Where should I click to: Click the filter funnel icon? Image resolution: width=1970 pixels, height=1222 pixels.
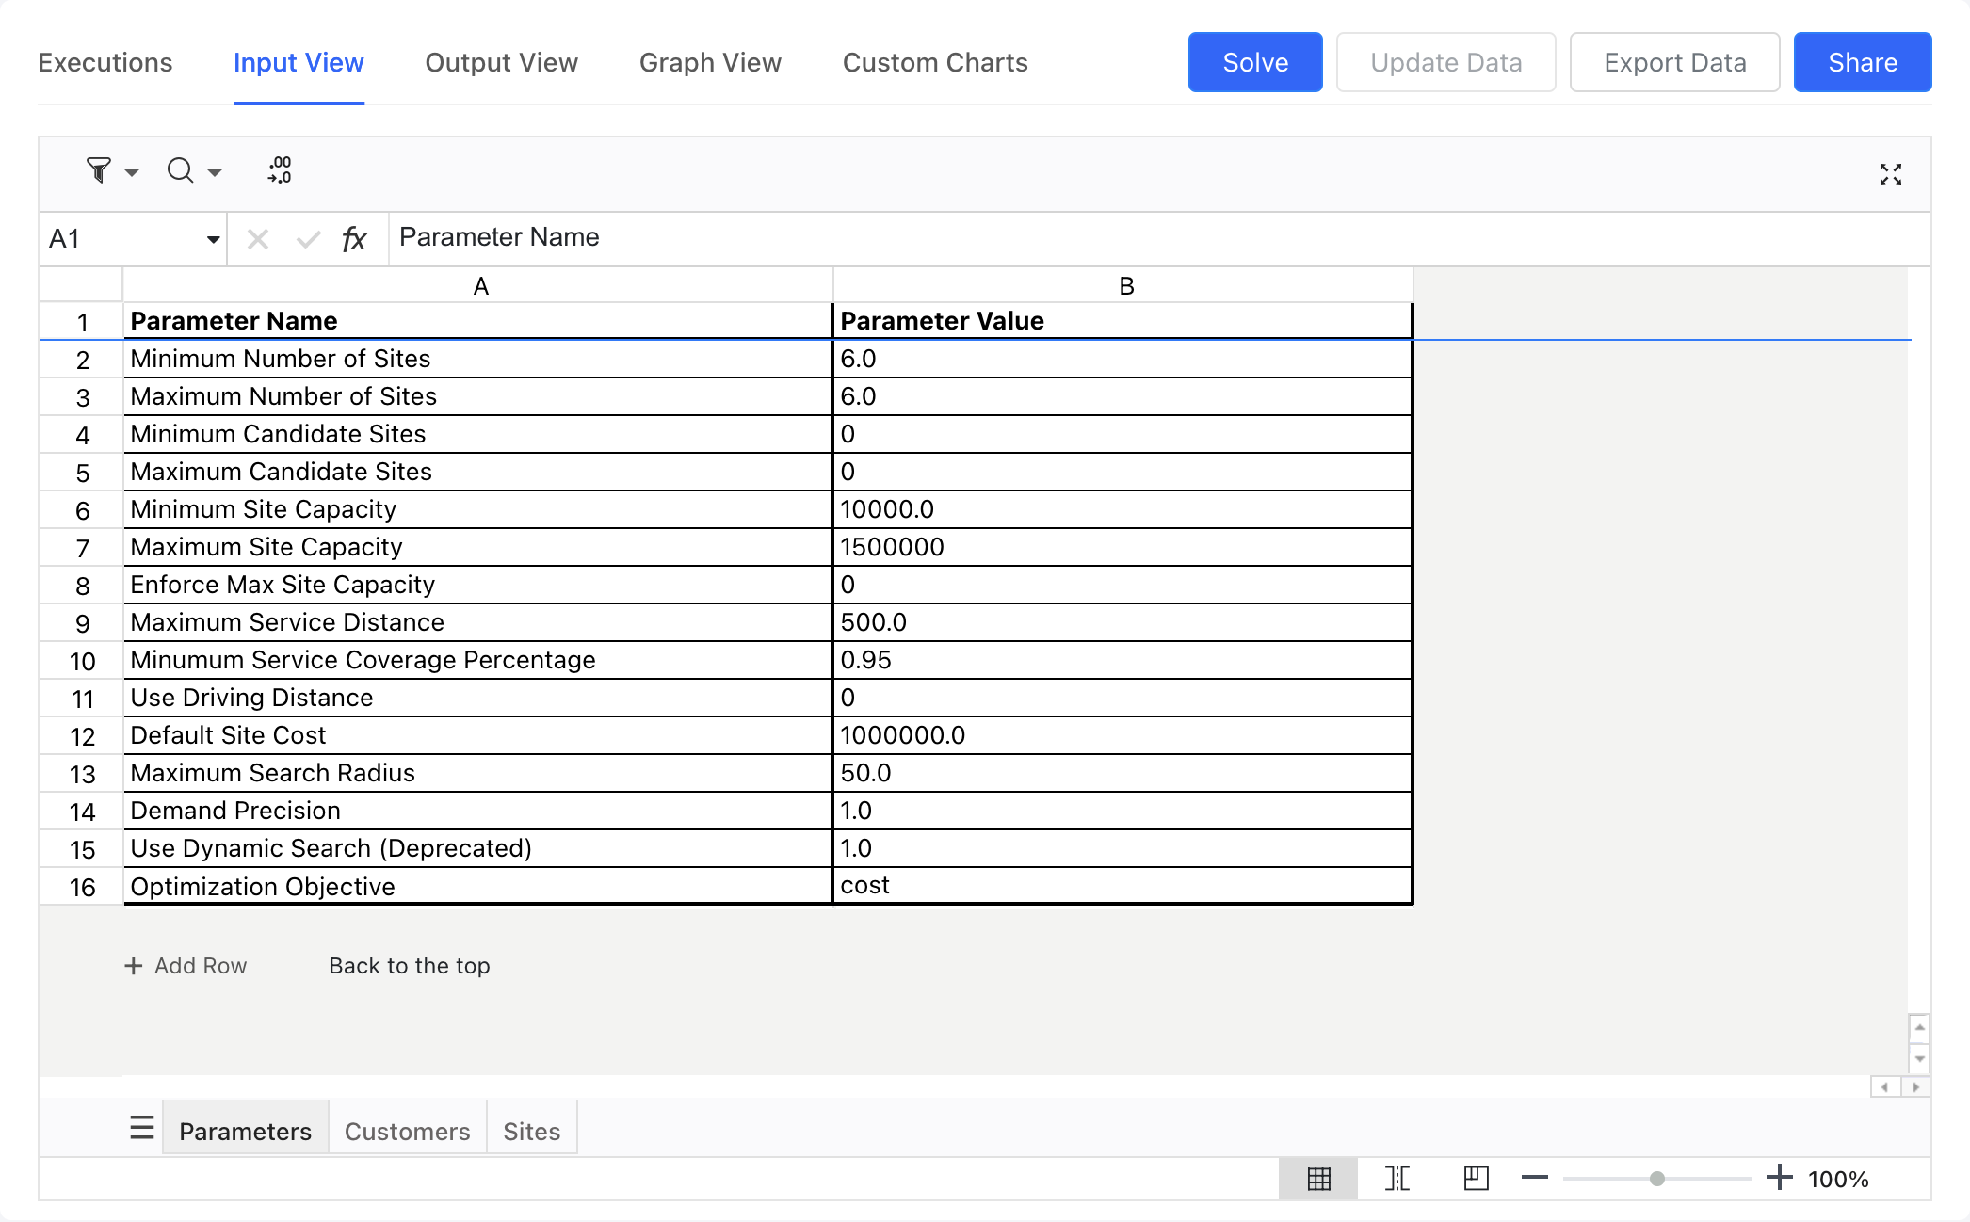coord(98,170)
